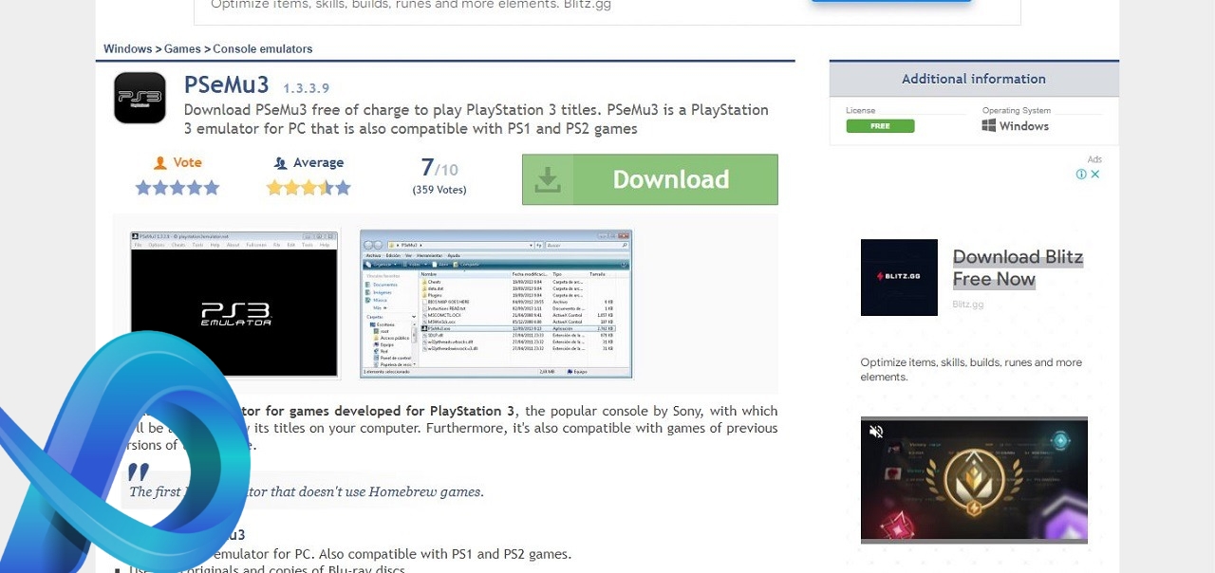Click the Blitz.gg ad logo image
1215x573 pixels.
click(899, 277)
